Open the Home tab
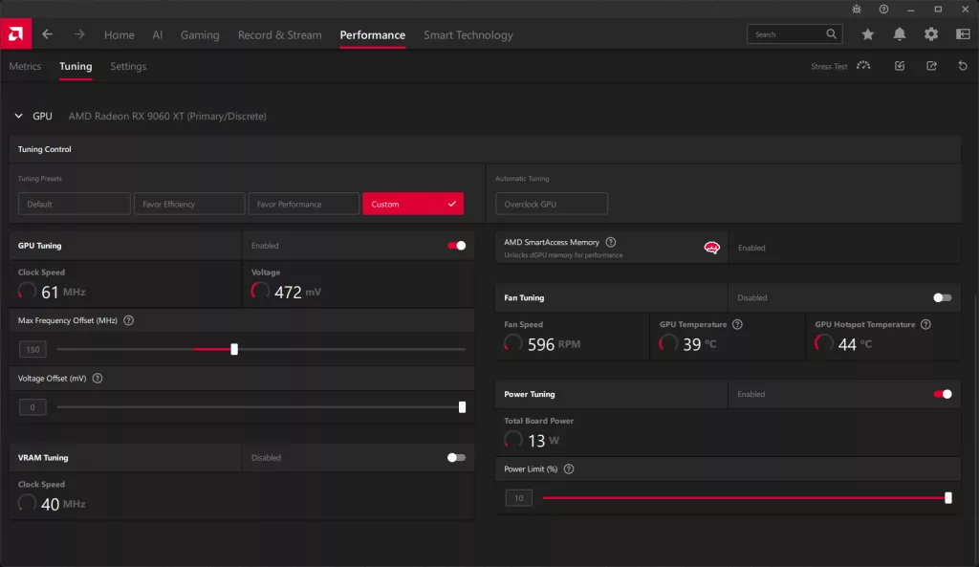Image resolution: width=979 pixels, height=567 pixels. 120,35
